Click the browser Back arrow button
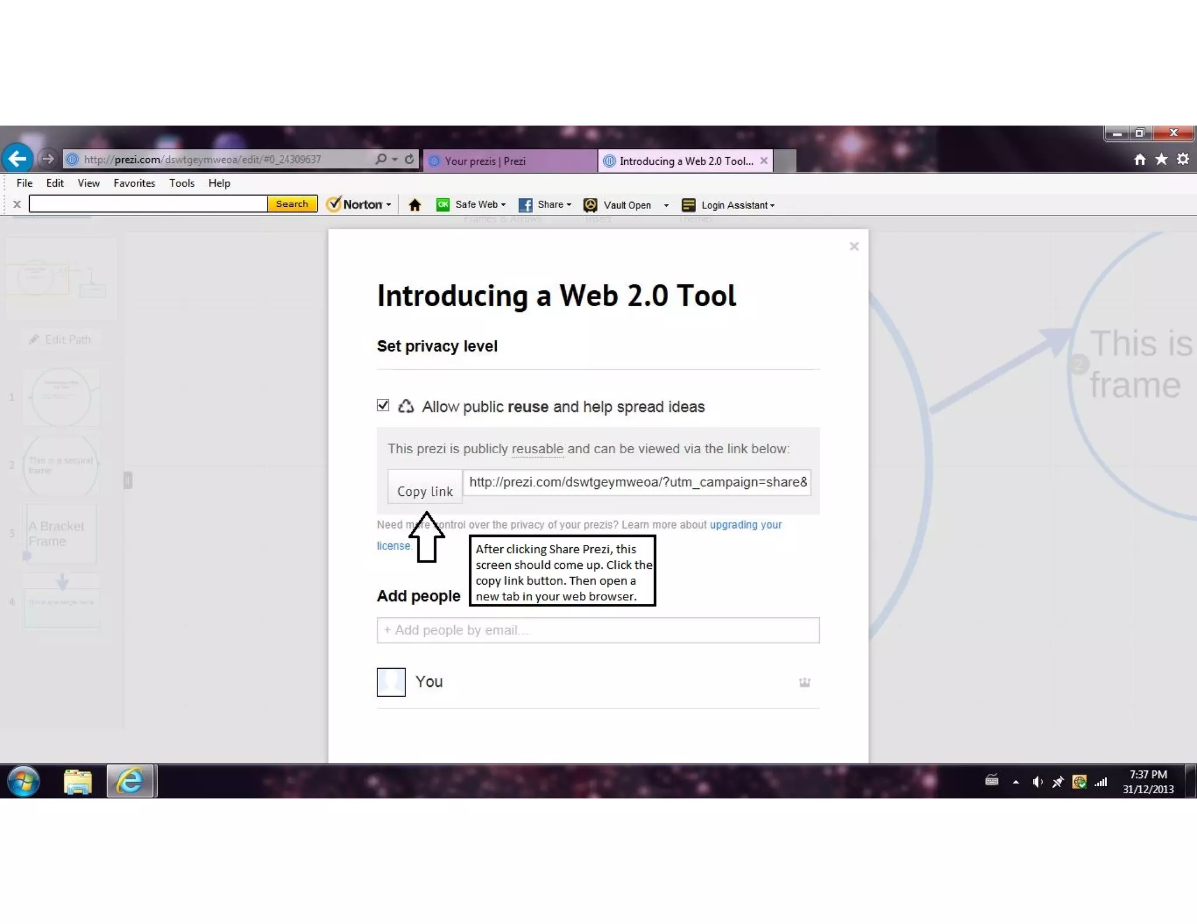 [18, 158]
